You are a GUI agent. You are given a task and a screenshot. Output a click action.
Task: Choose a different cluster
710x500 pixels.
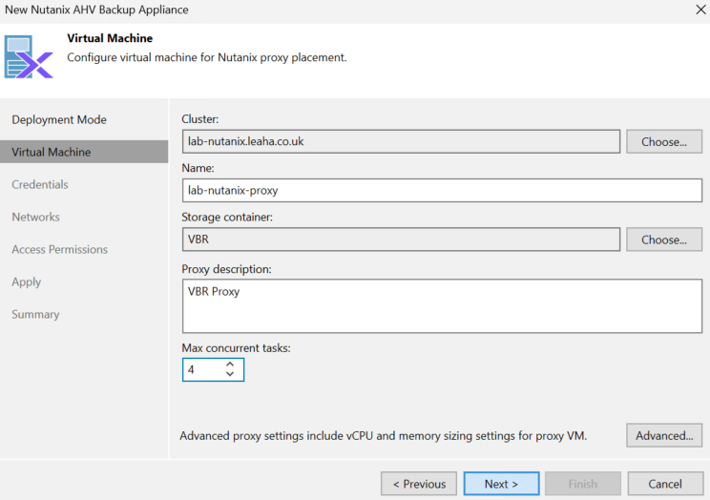pyautogui.click(x=664, y=142)
